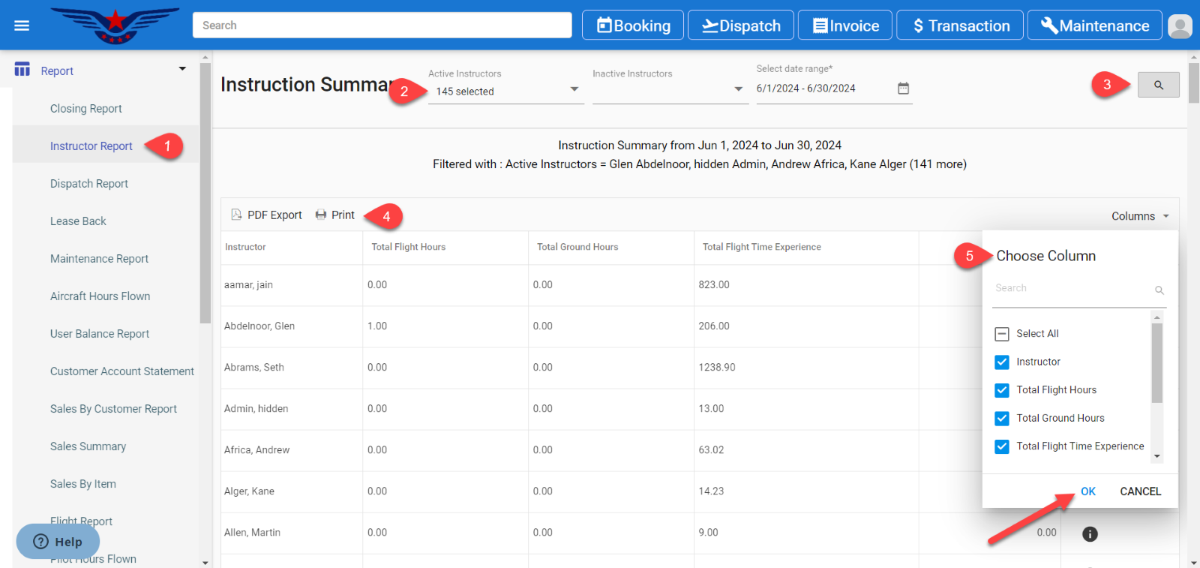Screen dimensions: 1200x568
Task: Click the Print printer icon
Action: pos(321,215)
